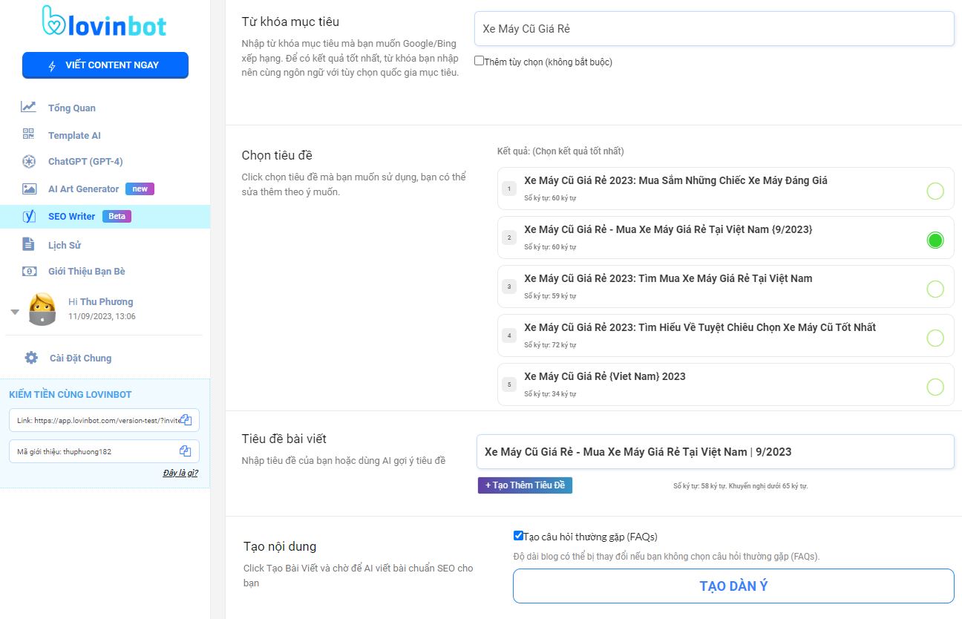This screenshot has height=619, width=962.
Task: Select the Template AI sidebar icon
Action: click(28, 134)
